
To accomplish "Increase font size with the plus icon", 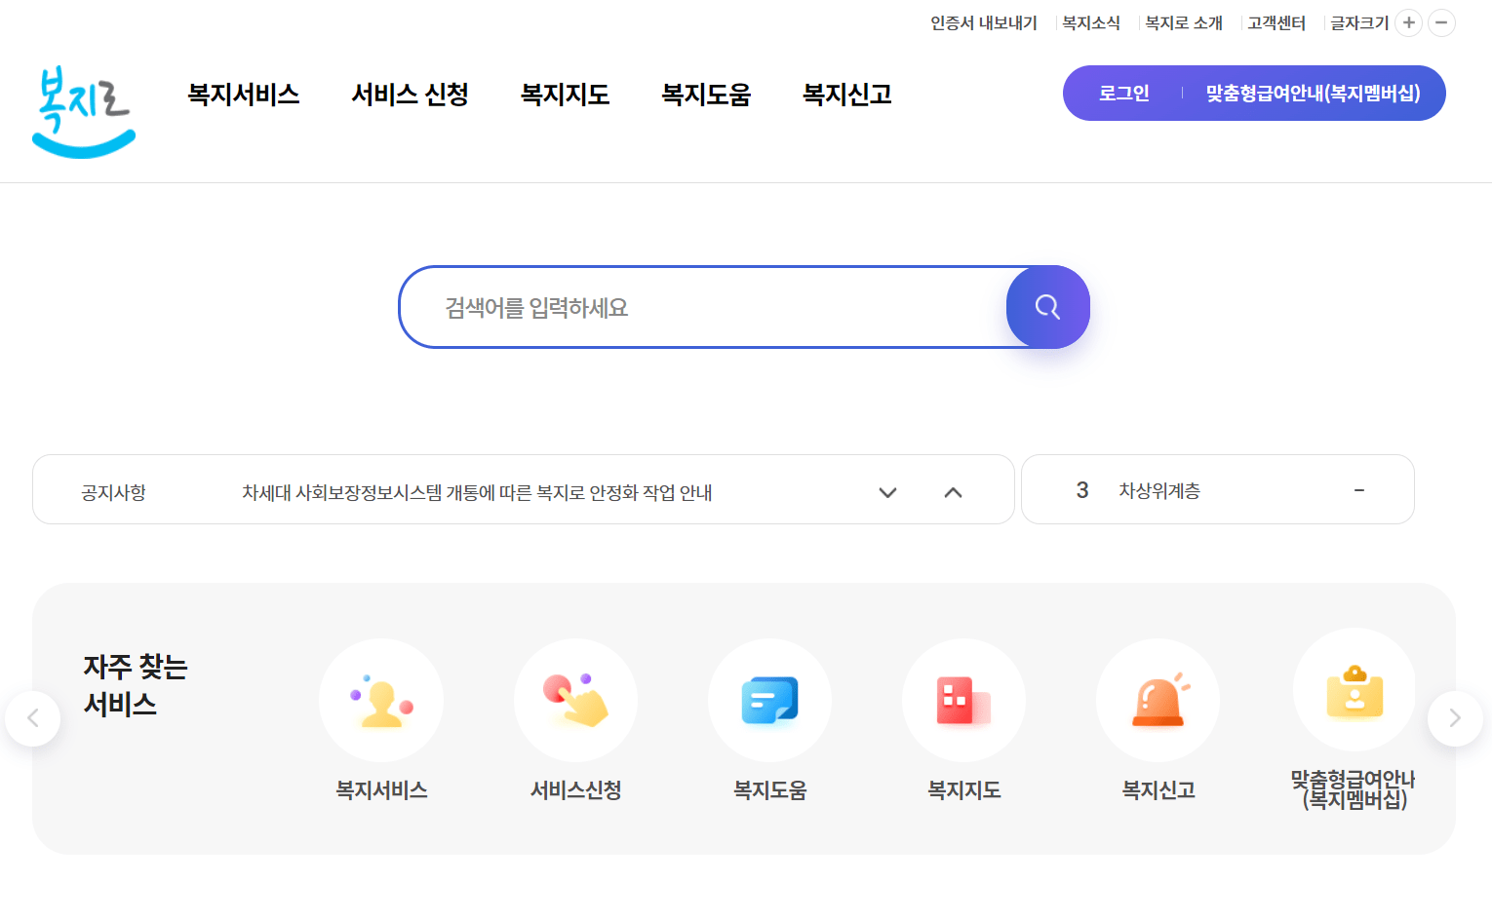I will tap(1408, 21).
